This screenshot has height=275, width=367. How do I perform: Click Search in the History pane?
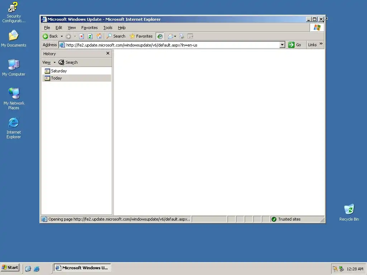pos(68,62)
